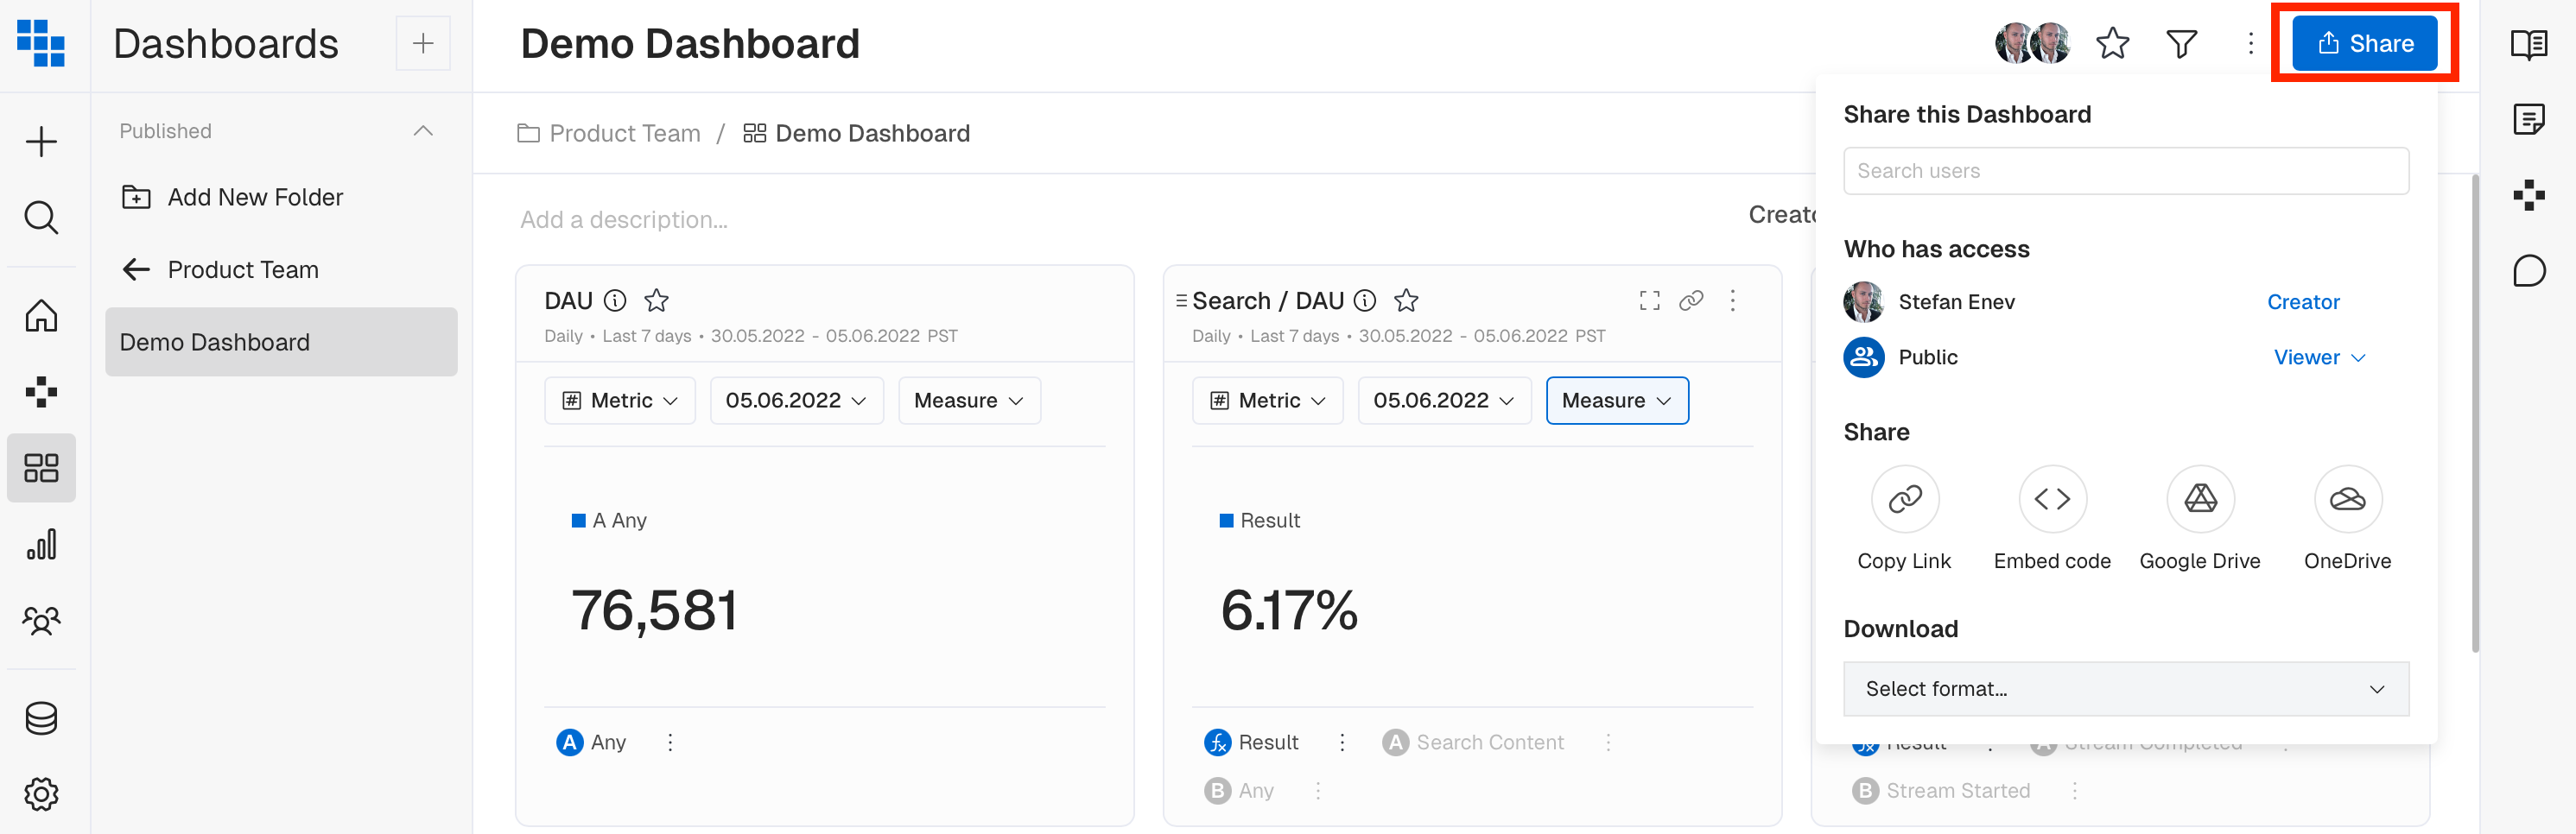Open Settings gear in left rail
The width and height of the screenshot is (2576, 834).
point(41,794)
